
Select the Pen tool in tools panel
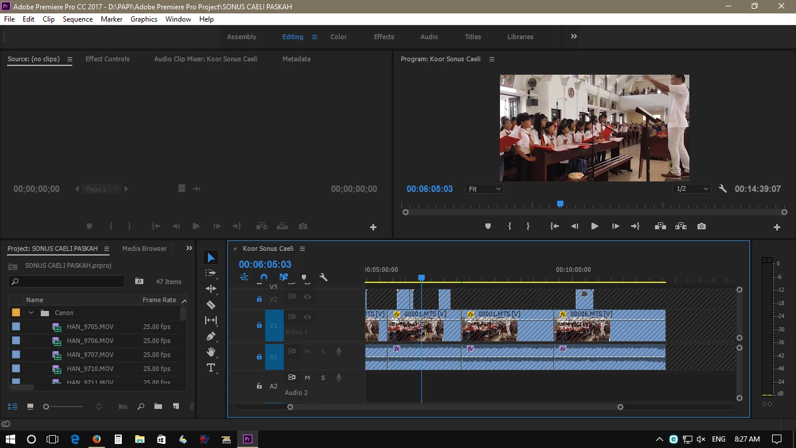tap(211, 337)
